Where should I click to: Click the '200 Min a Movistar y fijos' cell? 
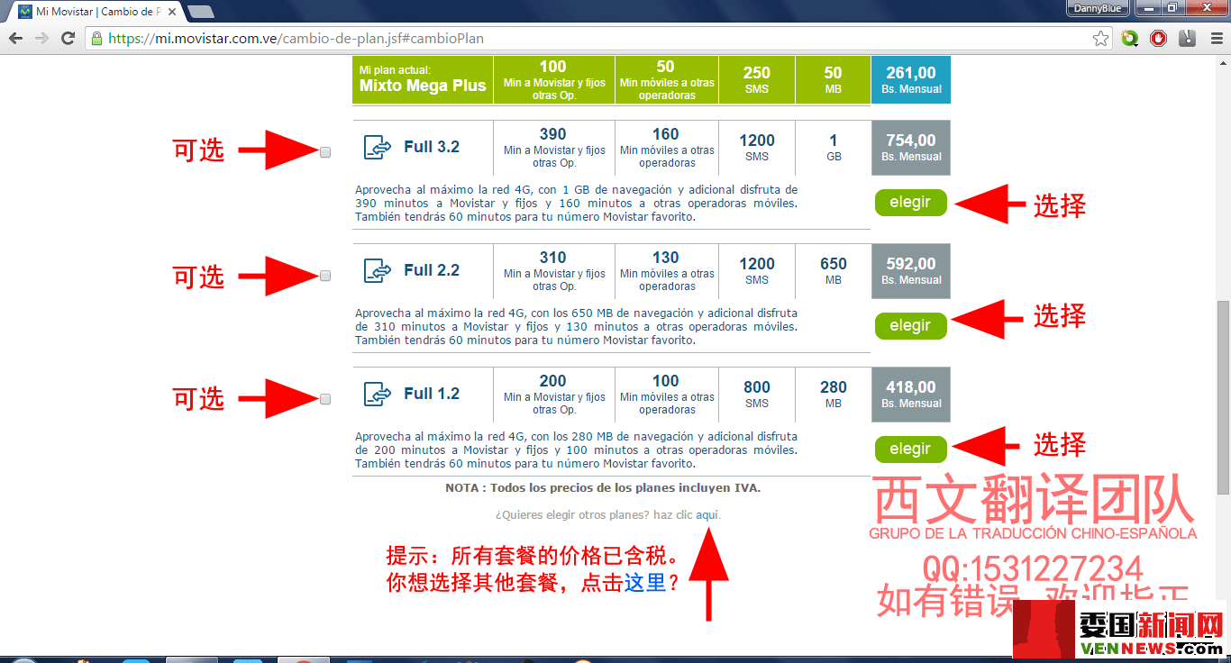554,395
